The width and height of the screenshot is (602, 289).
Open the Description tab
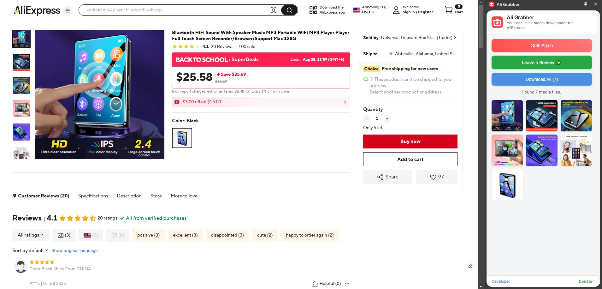point(129,196)
